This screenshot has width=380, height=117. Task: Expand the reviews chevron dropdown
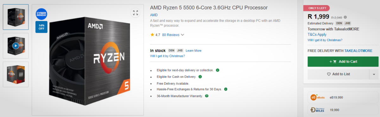click(182, 35)
